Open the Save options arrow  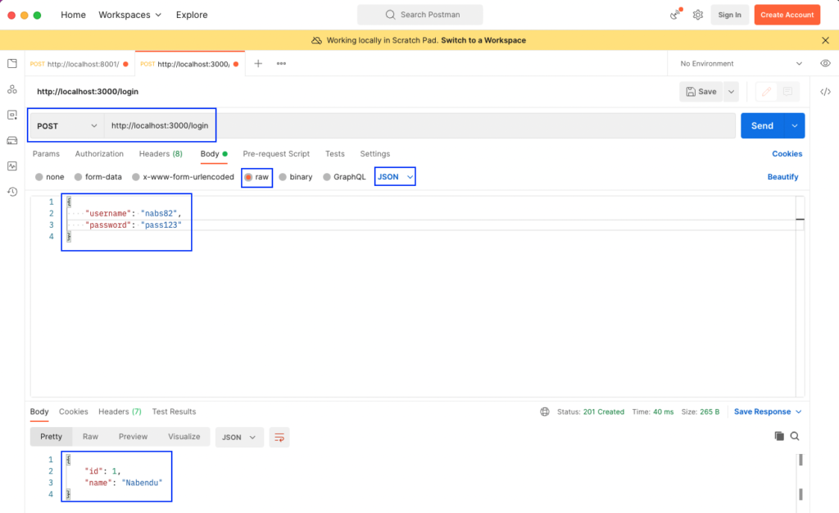click(x=731, y=92)
